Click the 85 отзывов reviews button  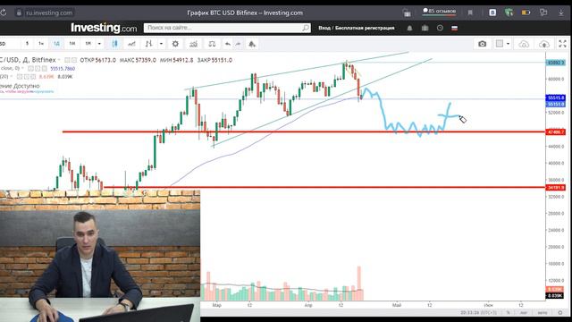439,12
